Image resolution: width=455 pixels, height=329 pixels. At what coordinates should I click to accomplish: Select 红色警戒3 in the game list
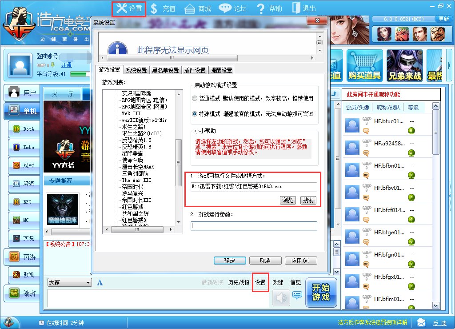click(134, 220)
